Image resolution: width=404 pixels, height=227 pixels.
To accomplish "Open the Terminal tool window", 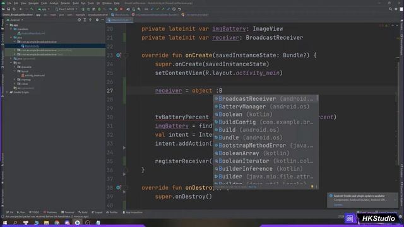I will click(x=68, y=212).
